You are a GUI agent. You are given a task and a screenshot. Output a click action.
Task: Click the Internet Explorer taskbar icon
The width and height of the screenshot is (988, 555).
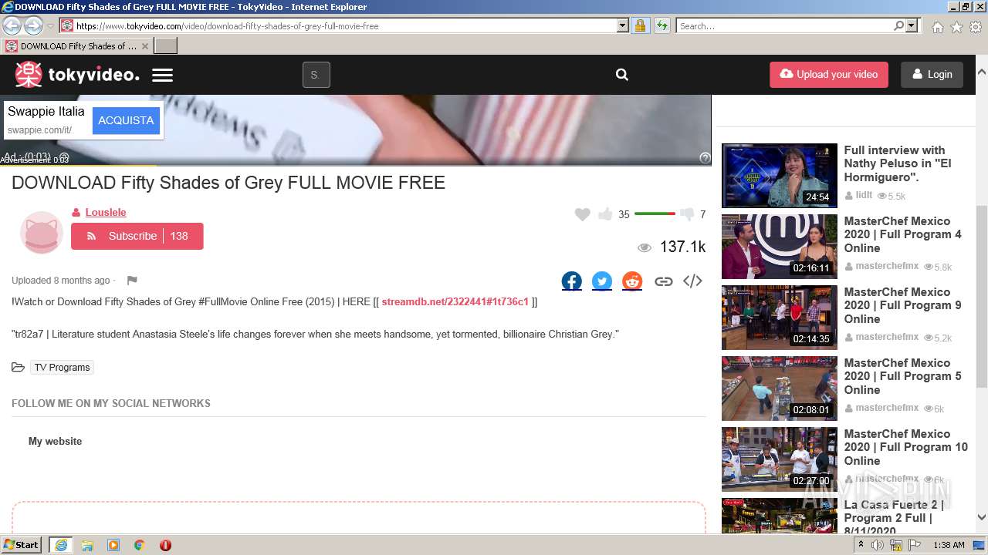pyautogui.click(x=61, y=545)
